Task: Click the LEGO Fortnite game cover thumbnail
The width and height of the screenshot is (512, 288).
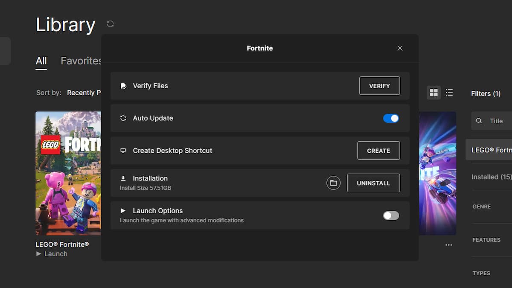Action: pos(68,173)
